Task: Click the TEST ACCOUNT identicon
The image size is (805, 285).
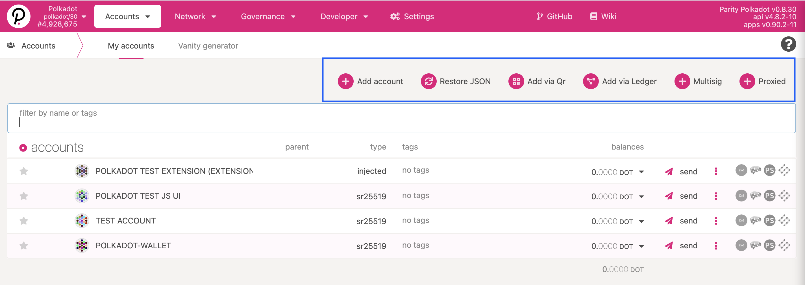Action: coord(82,221)
